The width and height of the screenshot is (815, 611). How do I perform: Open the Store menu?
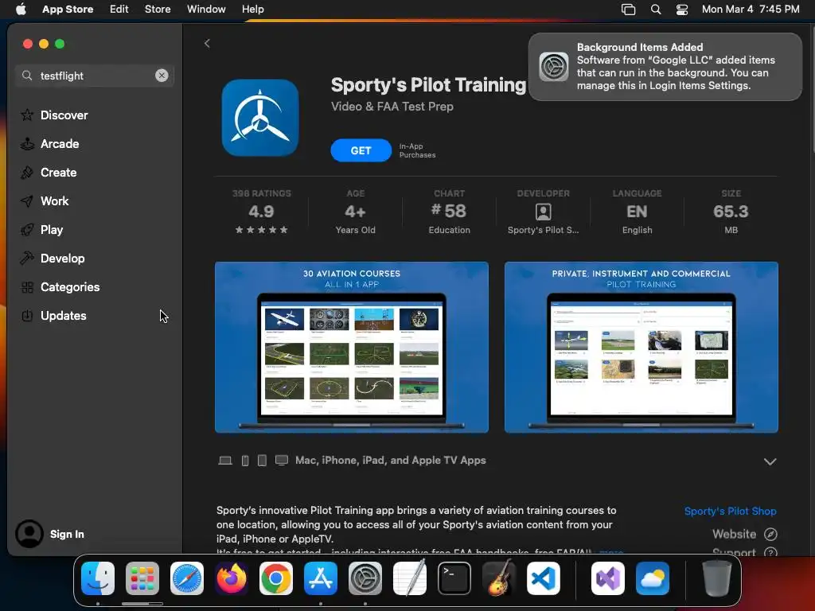tap(158, 9)
